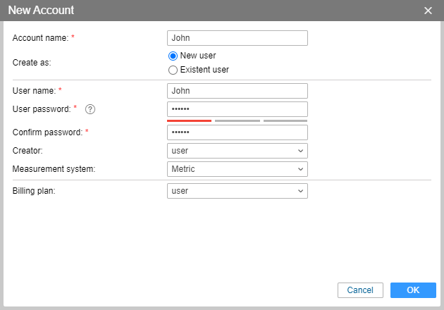
Task: Open the Creator dropdown
Action: (237, 151)
